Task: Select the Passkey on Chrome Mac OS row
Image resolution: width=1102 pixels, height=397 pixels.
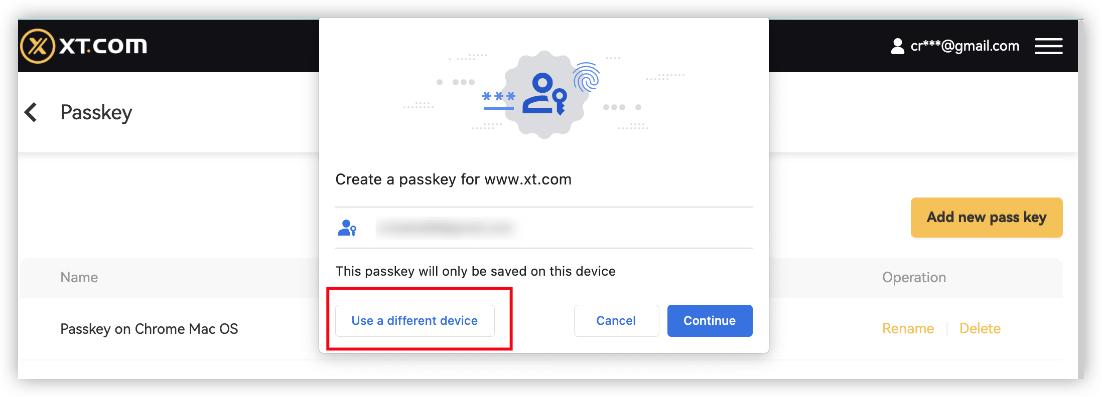Action: pos(149,329)
